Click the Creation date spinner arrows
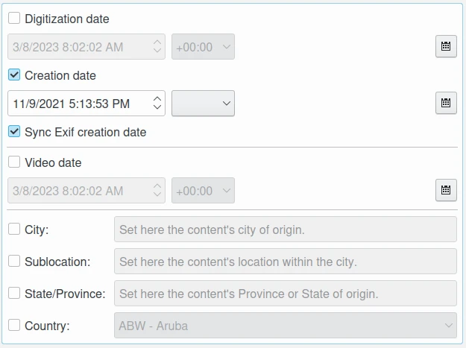 point(157,104)
